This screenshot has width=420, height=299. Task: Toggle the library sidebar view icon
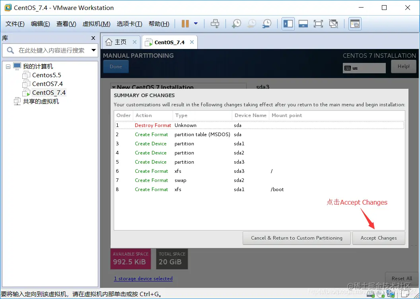coord(288,23)
